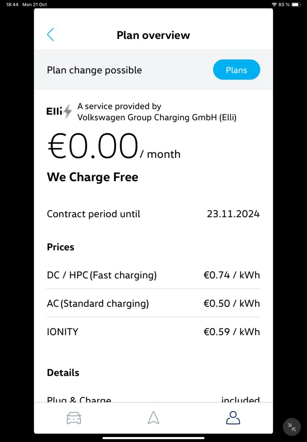The image size is (307, 442).
Task: Tap the Elli logo
Action: pos(59,111)
